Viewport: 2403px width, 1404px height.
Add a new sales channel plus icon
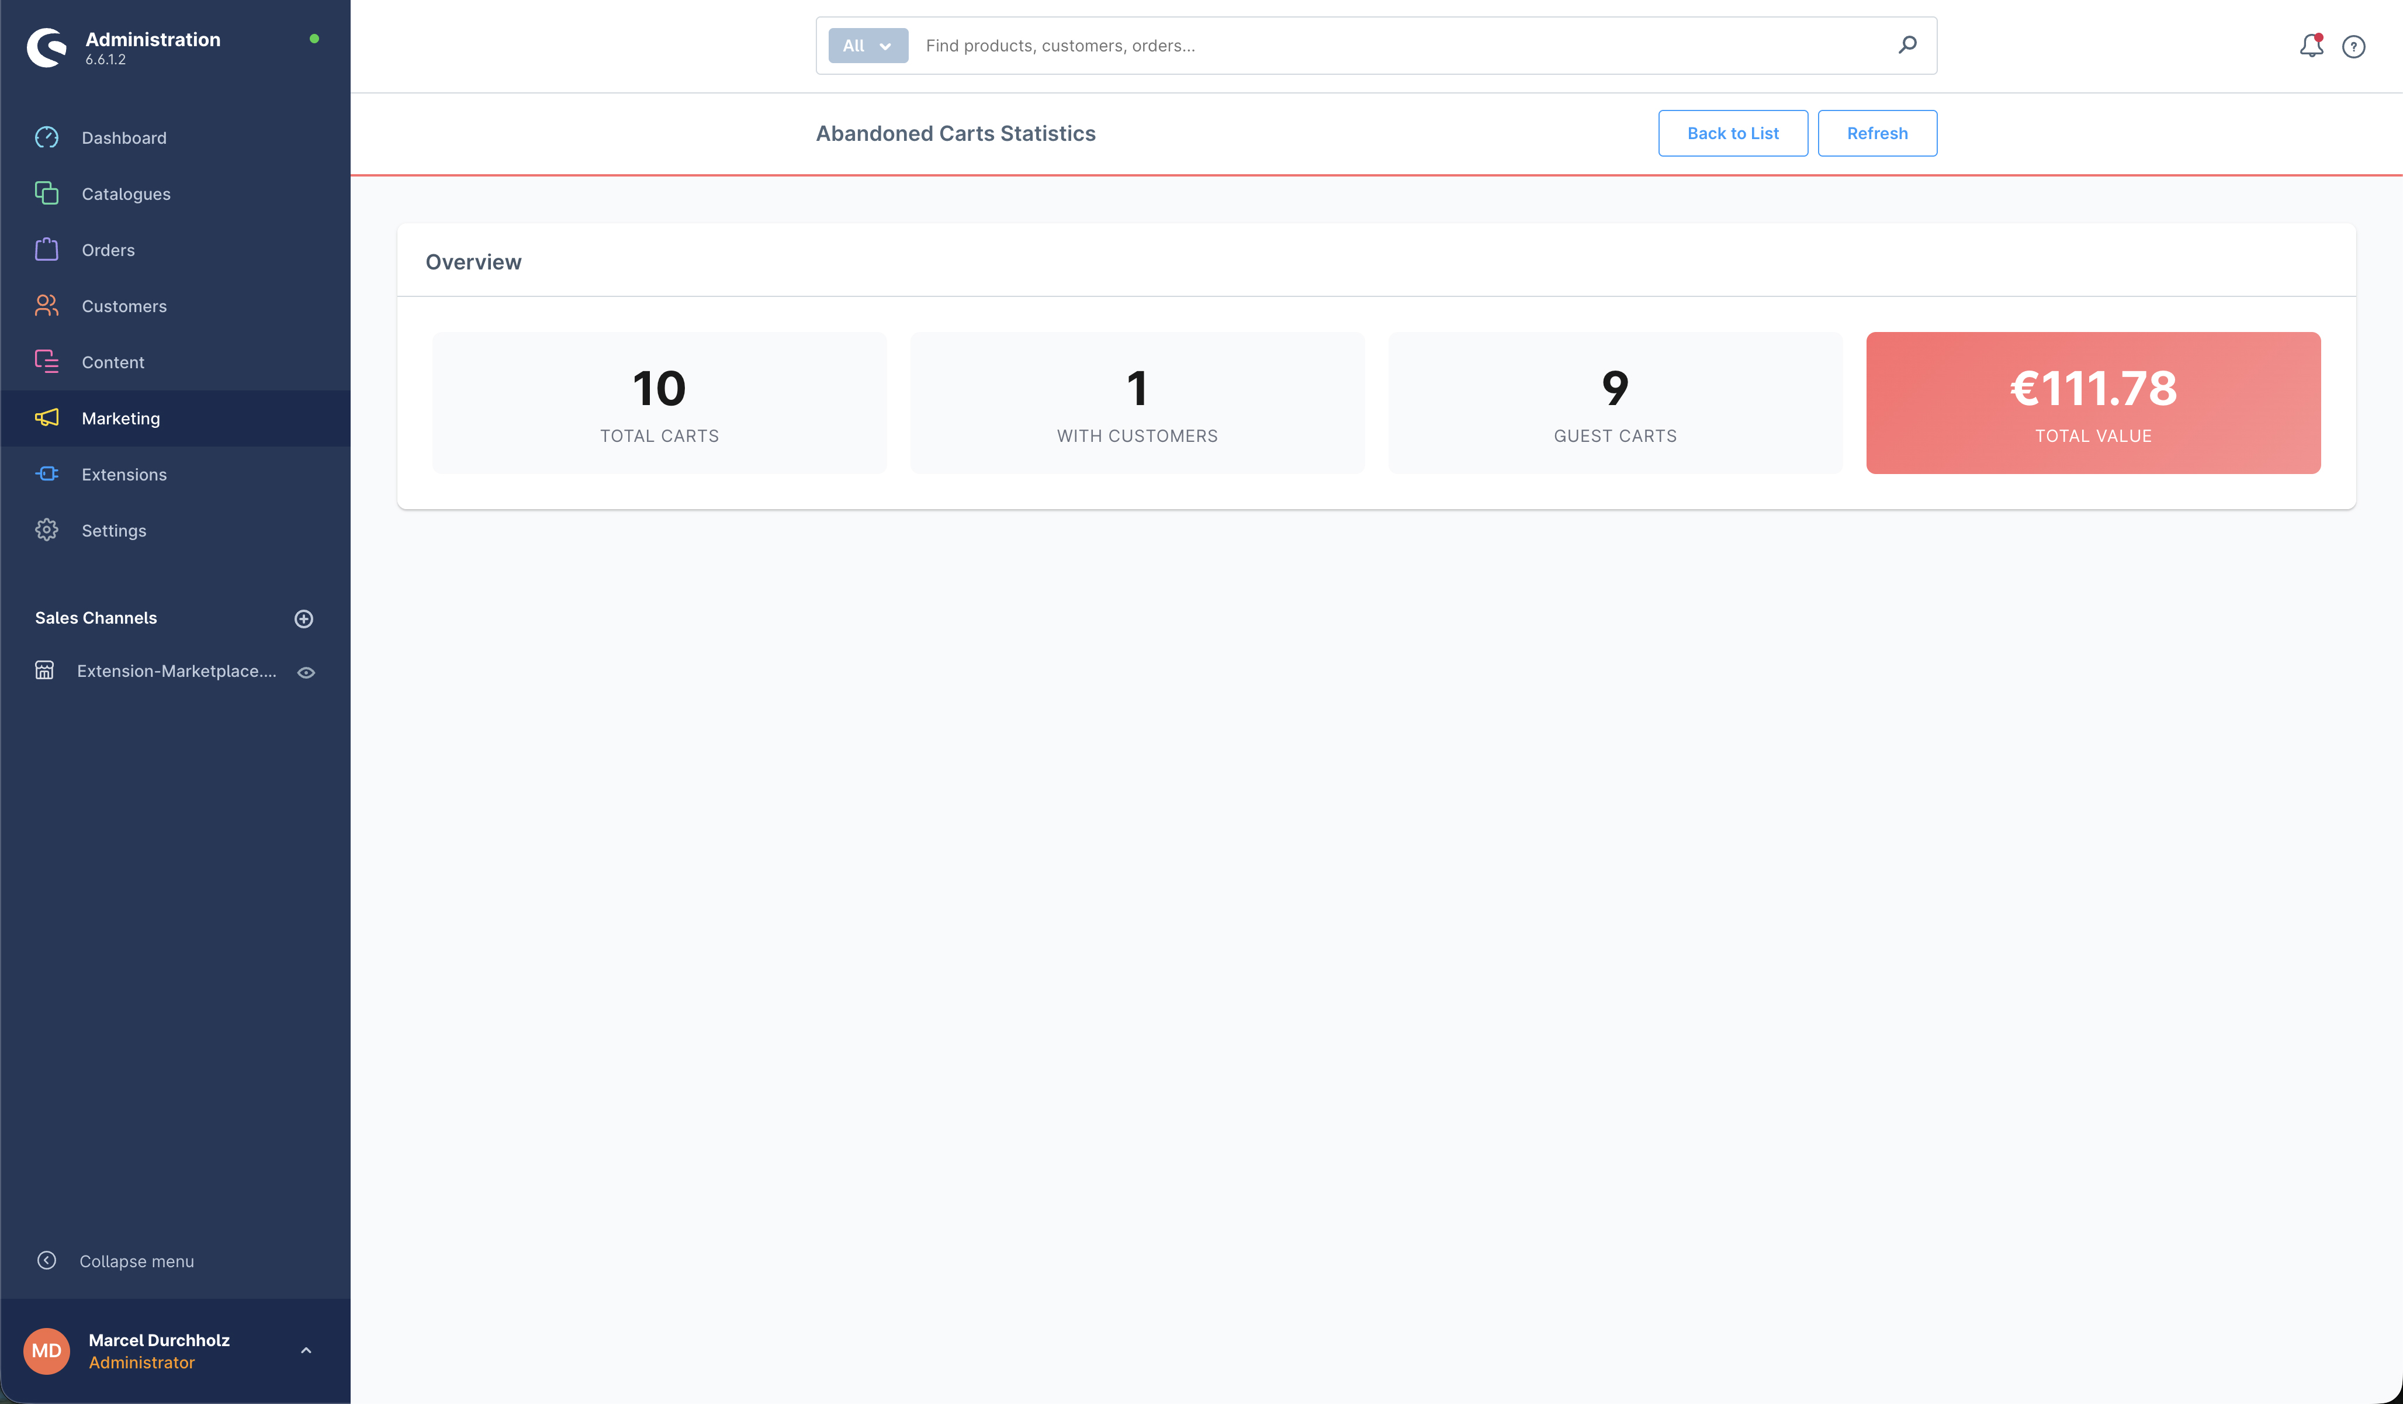point(304,619)
